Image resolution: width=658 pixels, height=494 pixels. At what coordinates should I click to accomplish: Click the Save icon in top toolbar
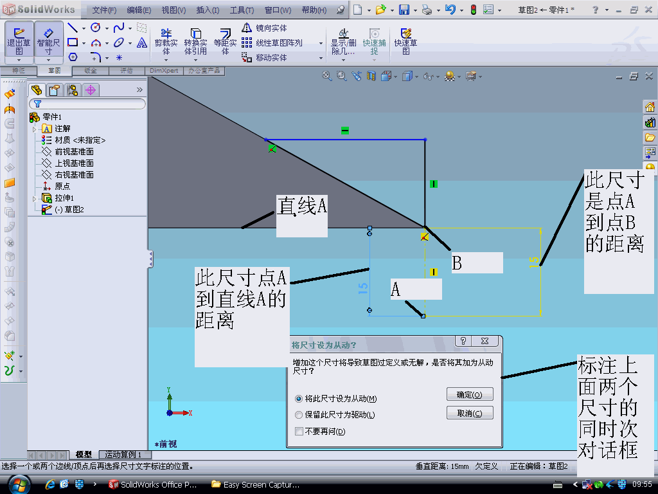coord(404,10)
